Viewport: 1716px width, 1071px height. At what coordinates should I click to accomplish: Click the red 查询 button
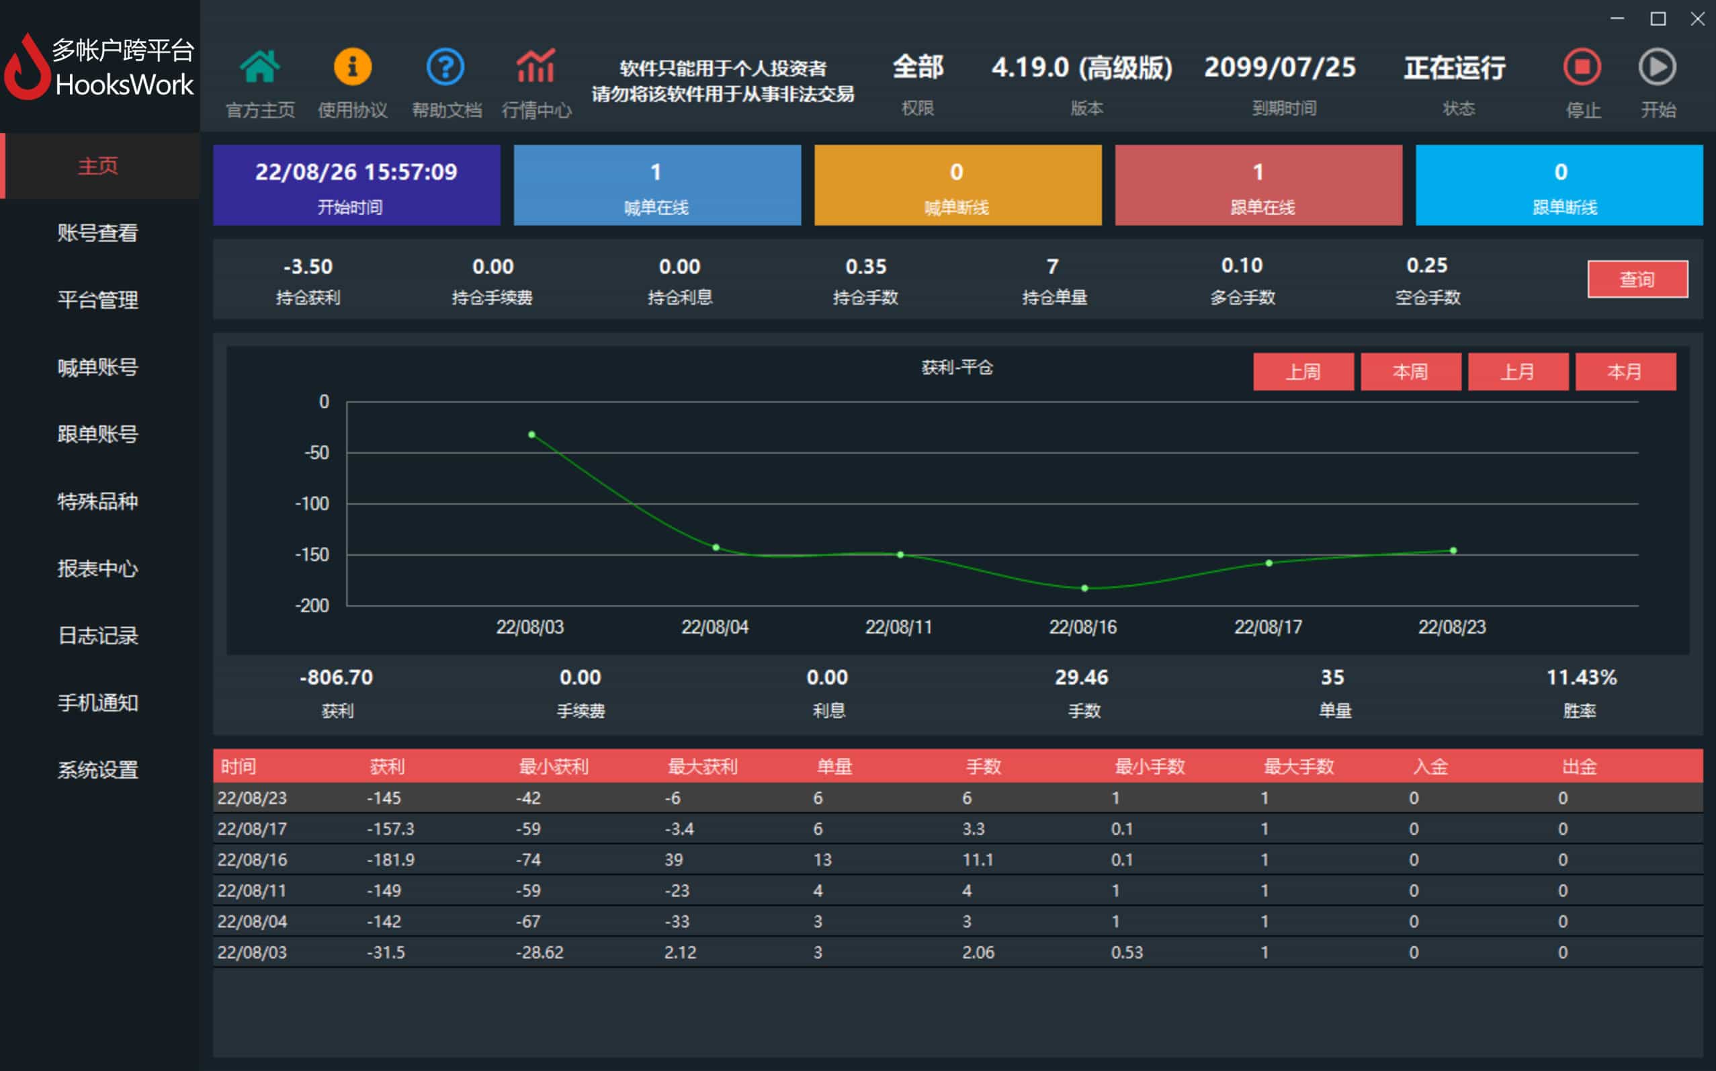tap(1637, 279)
